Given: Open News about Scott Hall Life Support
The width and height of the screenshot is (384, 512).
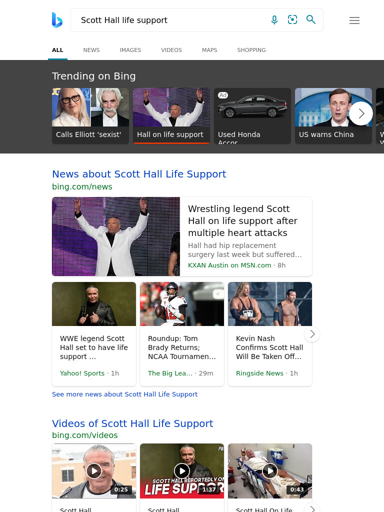Looking at the screenshot, I should pos(139,174).
